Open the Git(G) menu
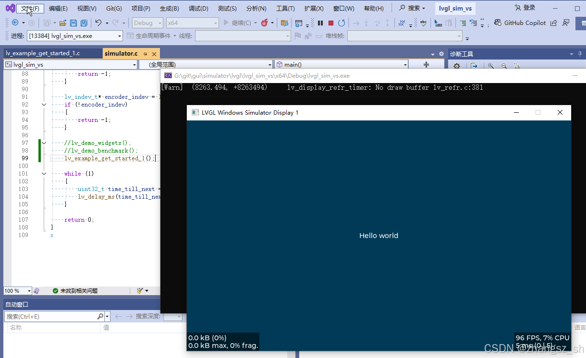 114,8
